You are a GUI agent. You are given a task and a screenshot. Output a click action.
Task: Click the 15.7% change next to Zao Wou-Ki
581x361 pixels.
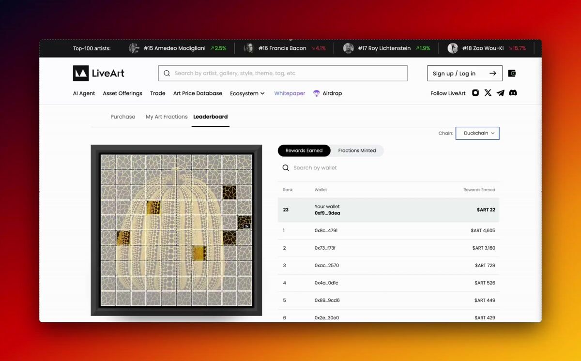[517, 48]
